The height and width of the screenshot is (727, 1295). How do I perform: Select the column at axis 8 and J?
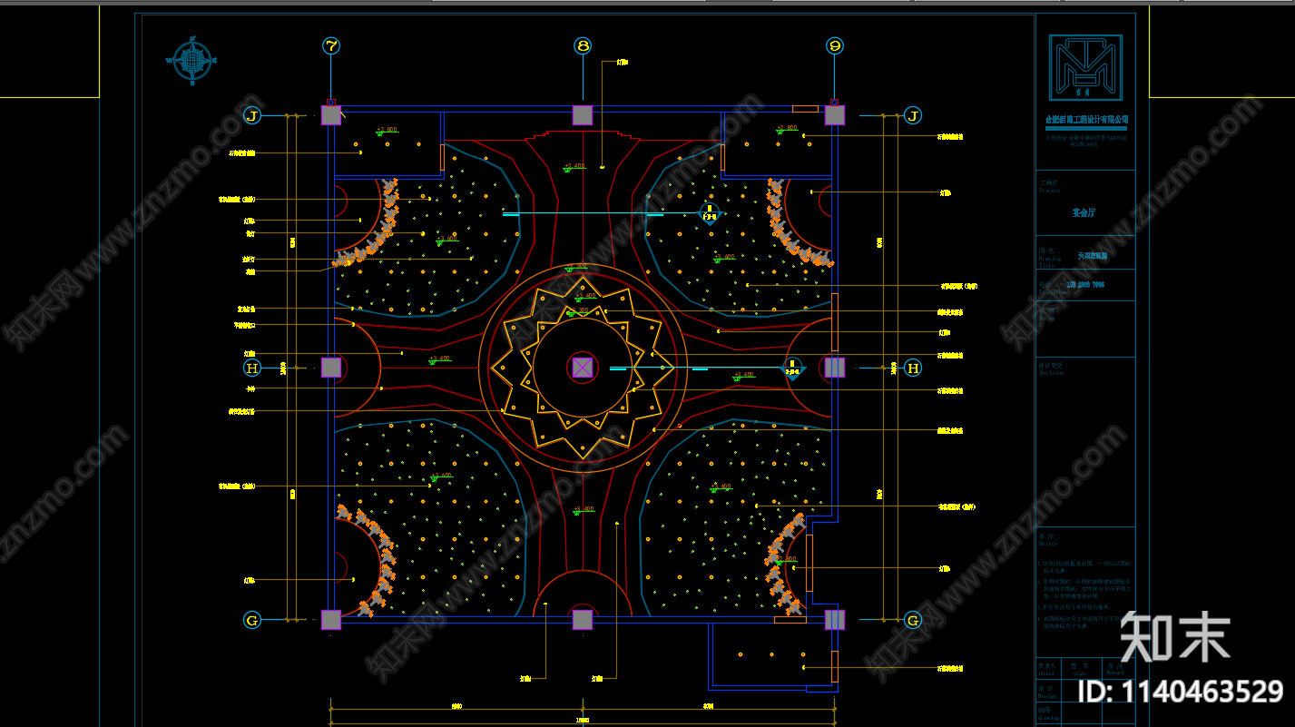[583, 115]
